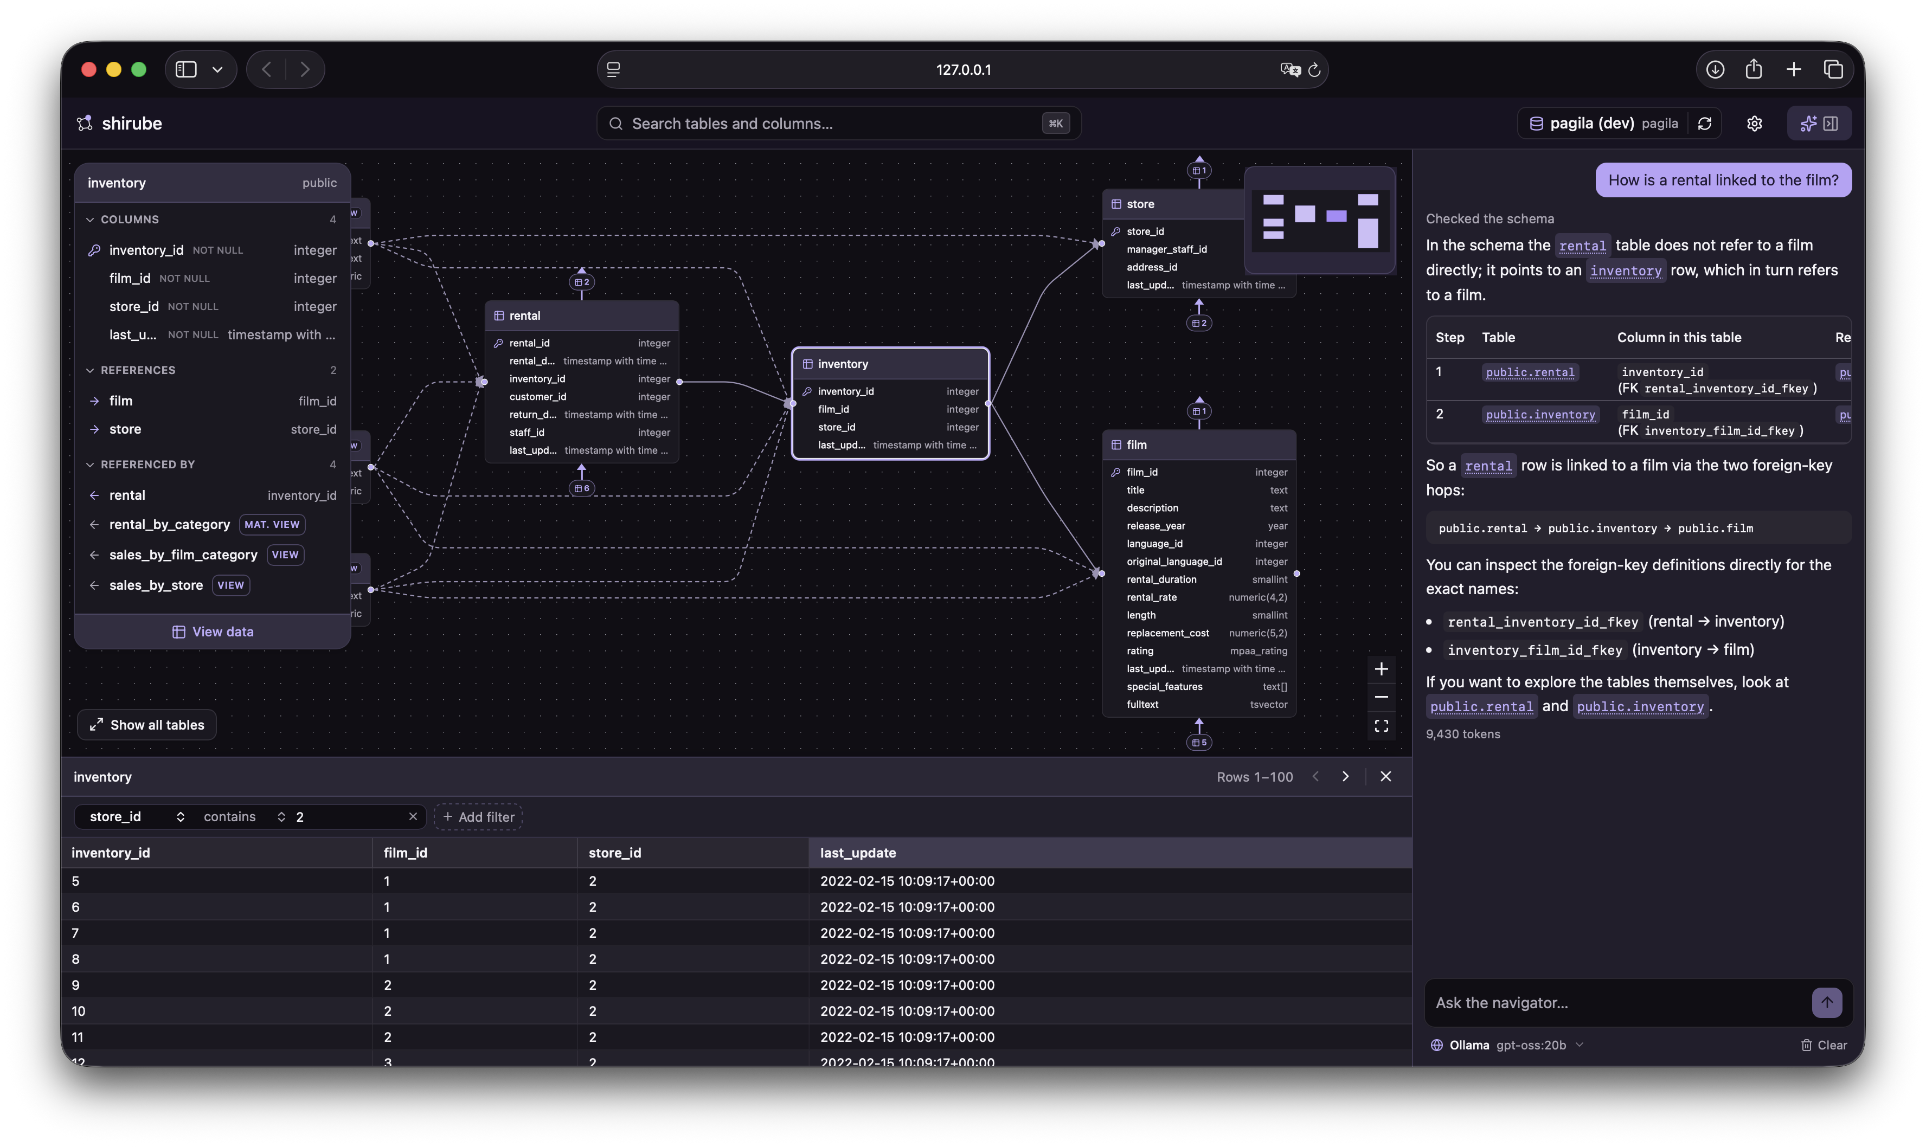Click the View data button
This screenshot has height=1147, width=1926.
tap(213, 632)
